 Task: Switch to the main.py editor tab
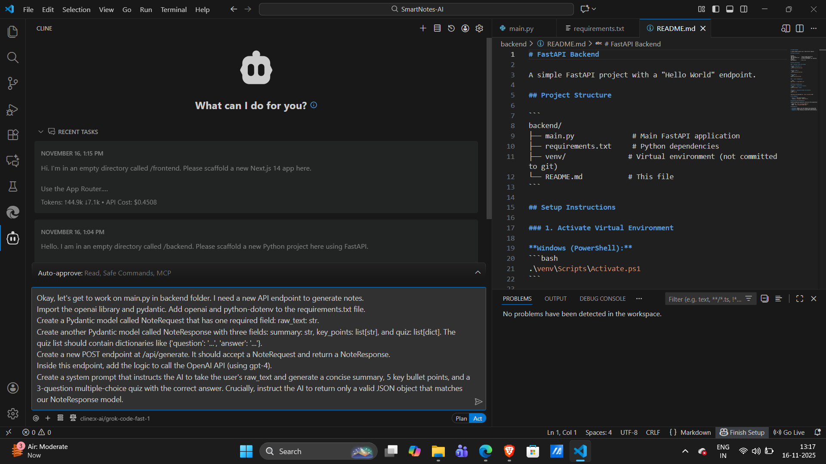pyautogui.click(x=521, y=28)
